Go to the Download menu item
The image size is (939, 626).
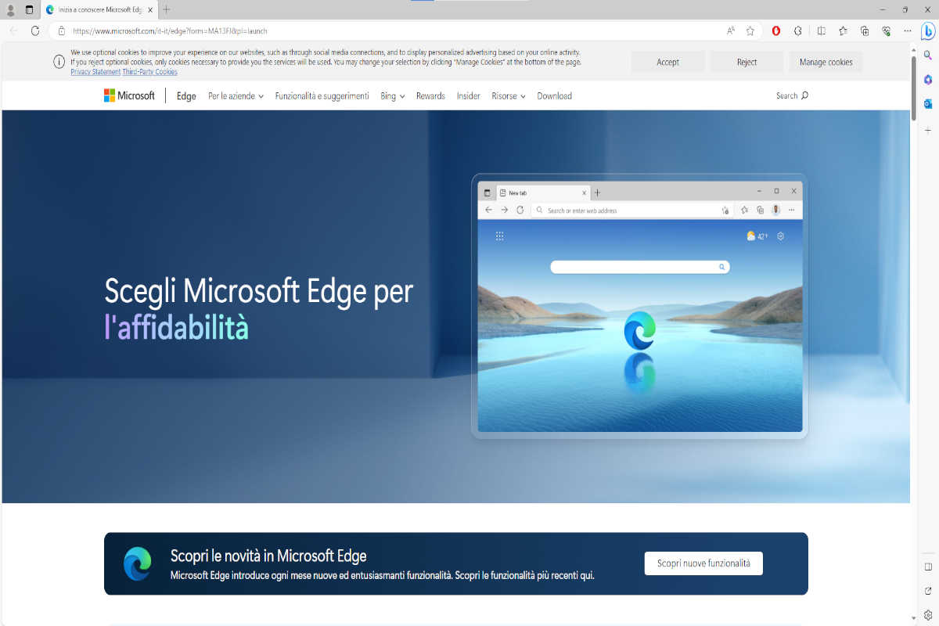pyautogui.click(x=554, y=96)
